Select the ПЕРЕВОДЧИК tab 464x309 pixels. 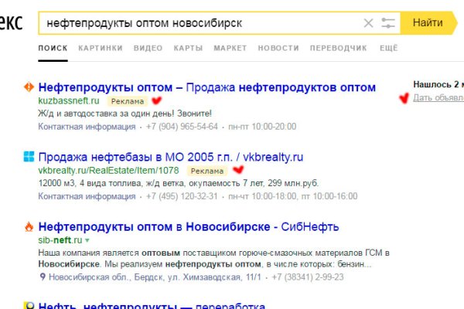338,48
